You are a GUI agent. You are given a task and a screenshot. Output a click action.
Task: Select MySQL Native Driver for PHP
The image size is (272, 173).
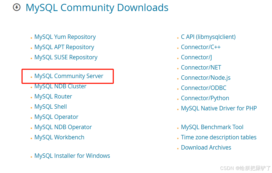pyautogui.click(x=219, y=108)
